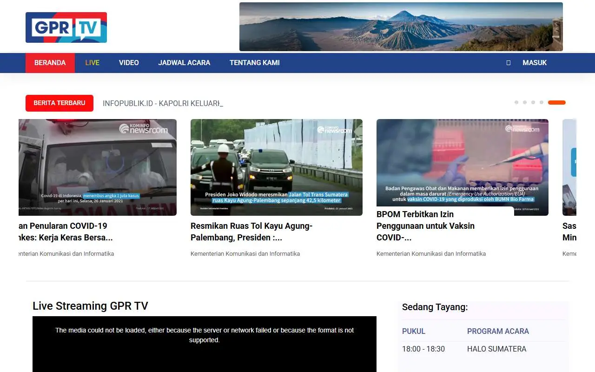Image resolution: width=595 pixels, height=372 pixels.
Task: Open the COVID-19 ambulance video thumbnail
Action: (x=98, y=167)
